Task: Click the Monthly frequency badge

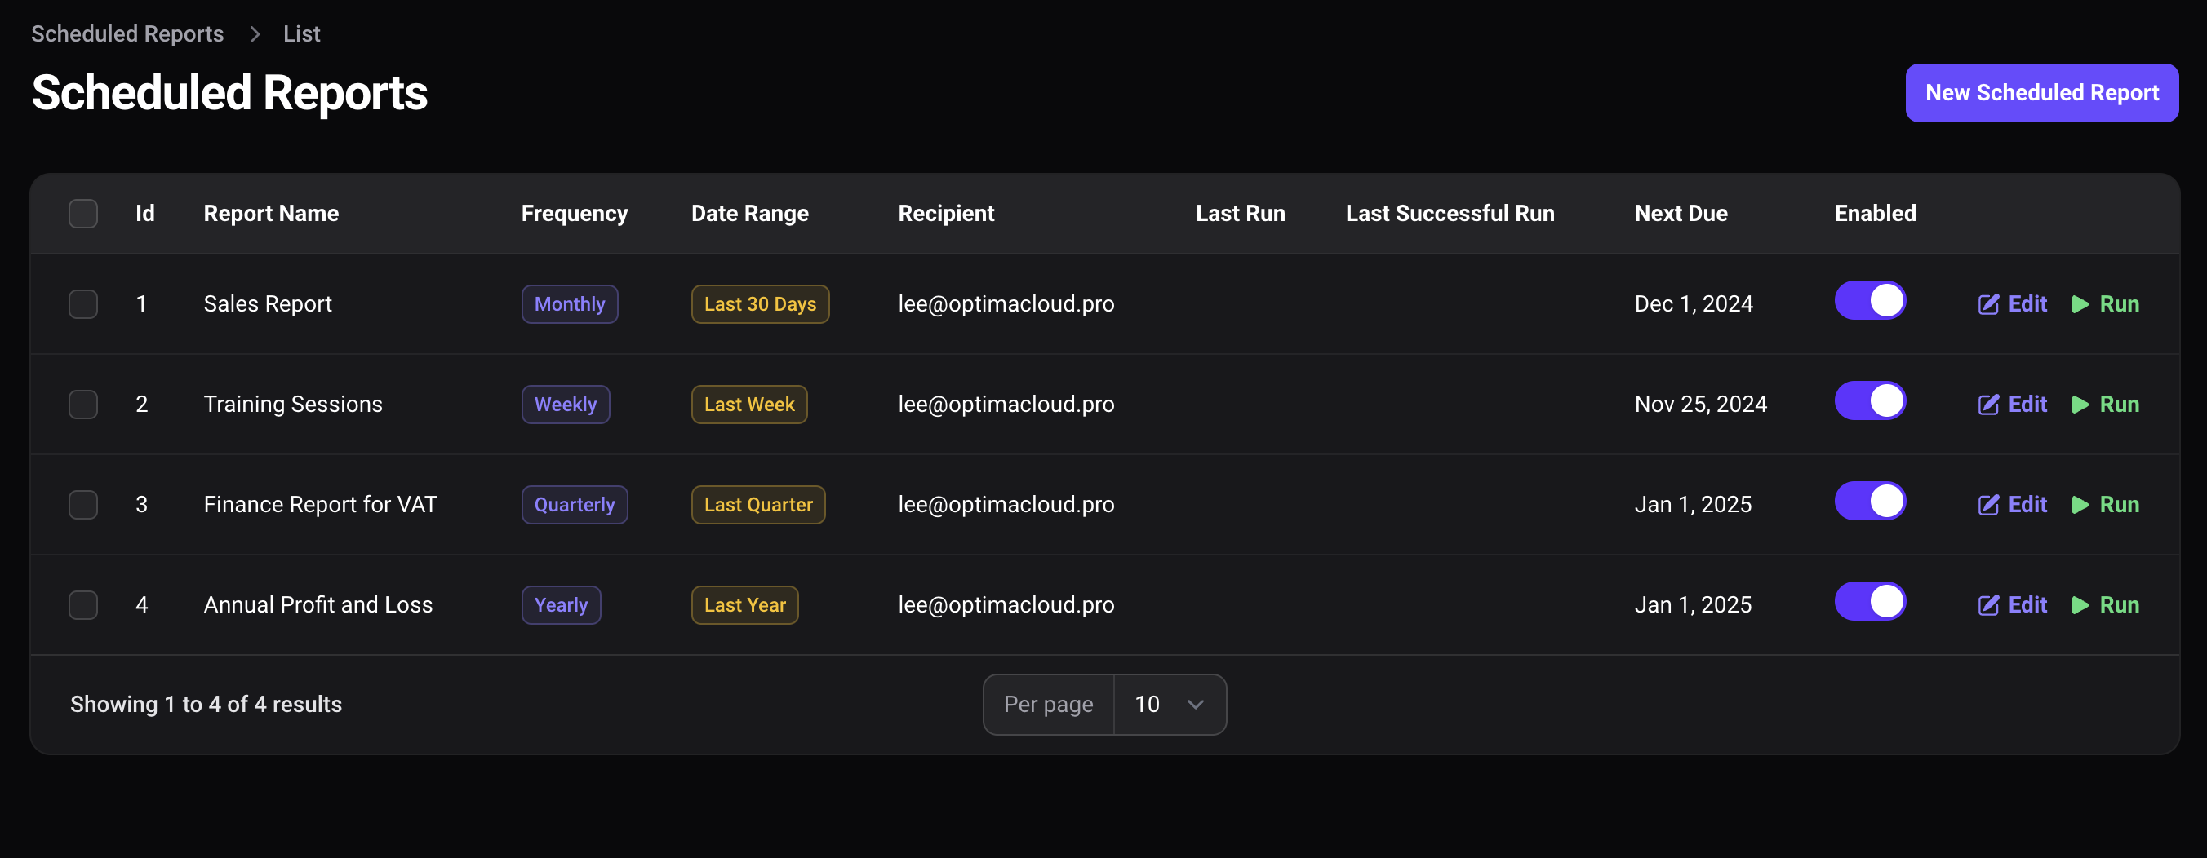Action: tap(569, 304)
